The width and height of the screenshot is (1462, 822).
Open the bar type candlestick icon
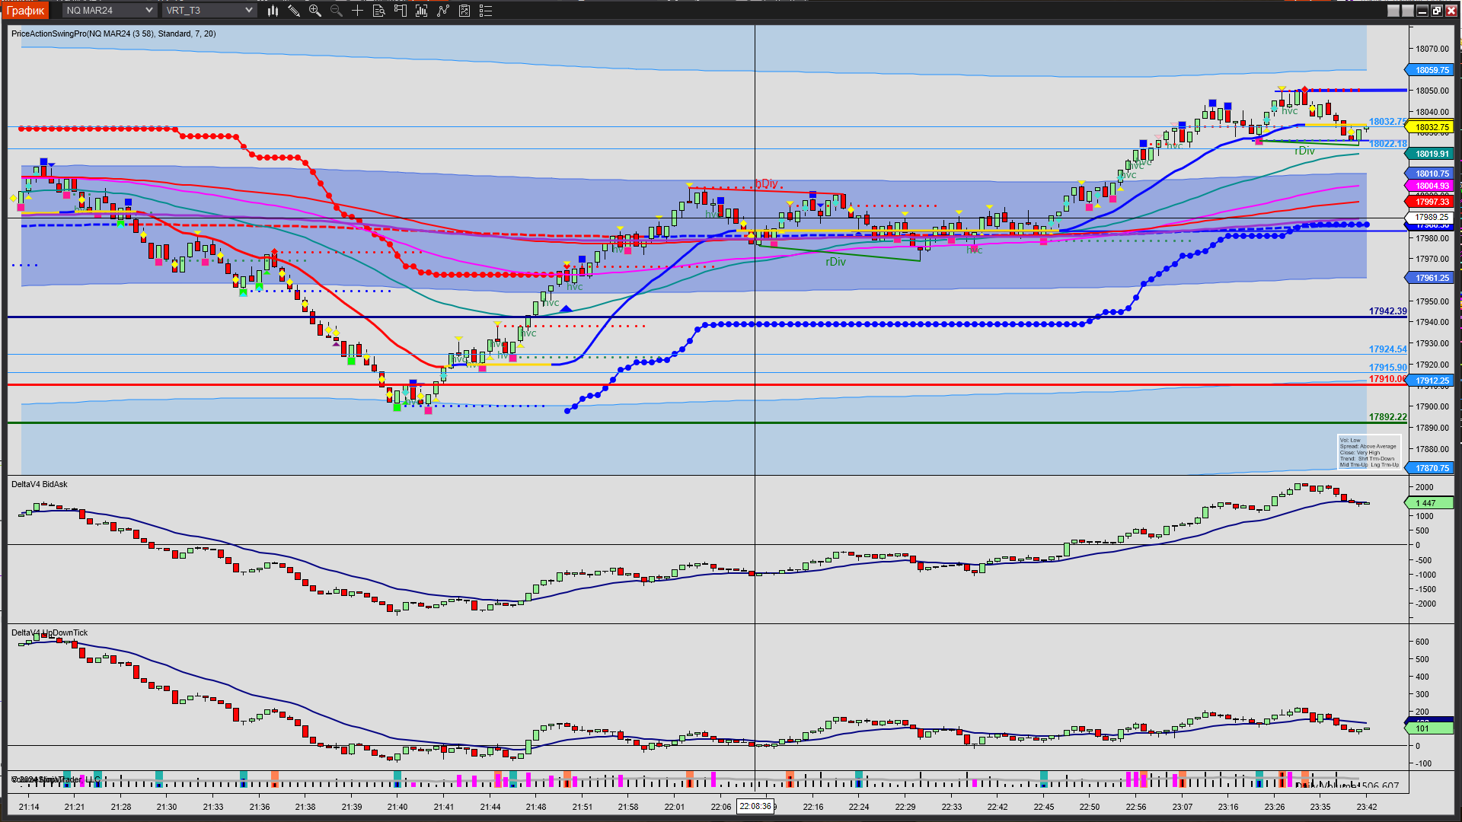click(x=273, y=11)
